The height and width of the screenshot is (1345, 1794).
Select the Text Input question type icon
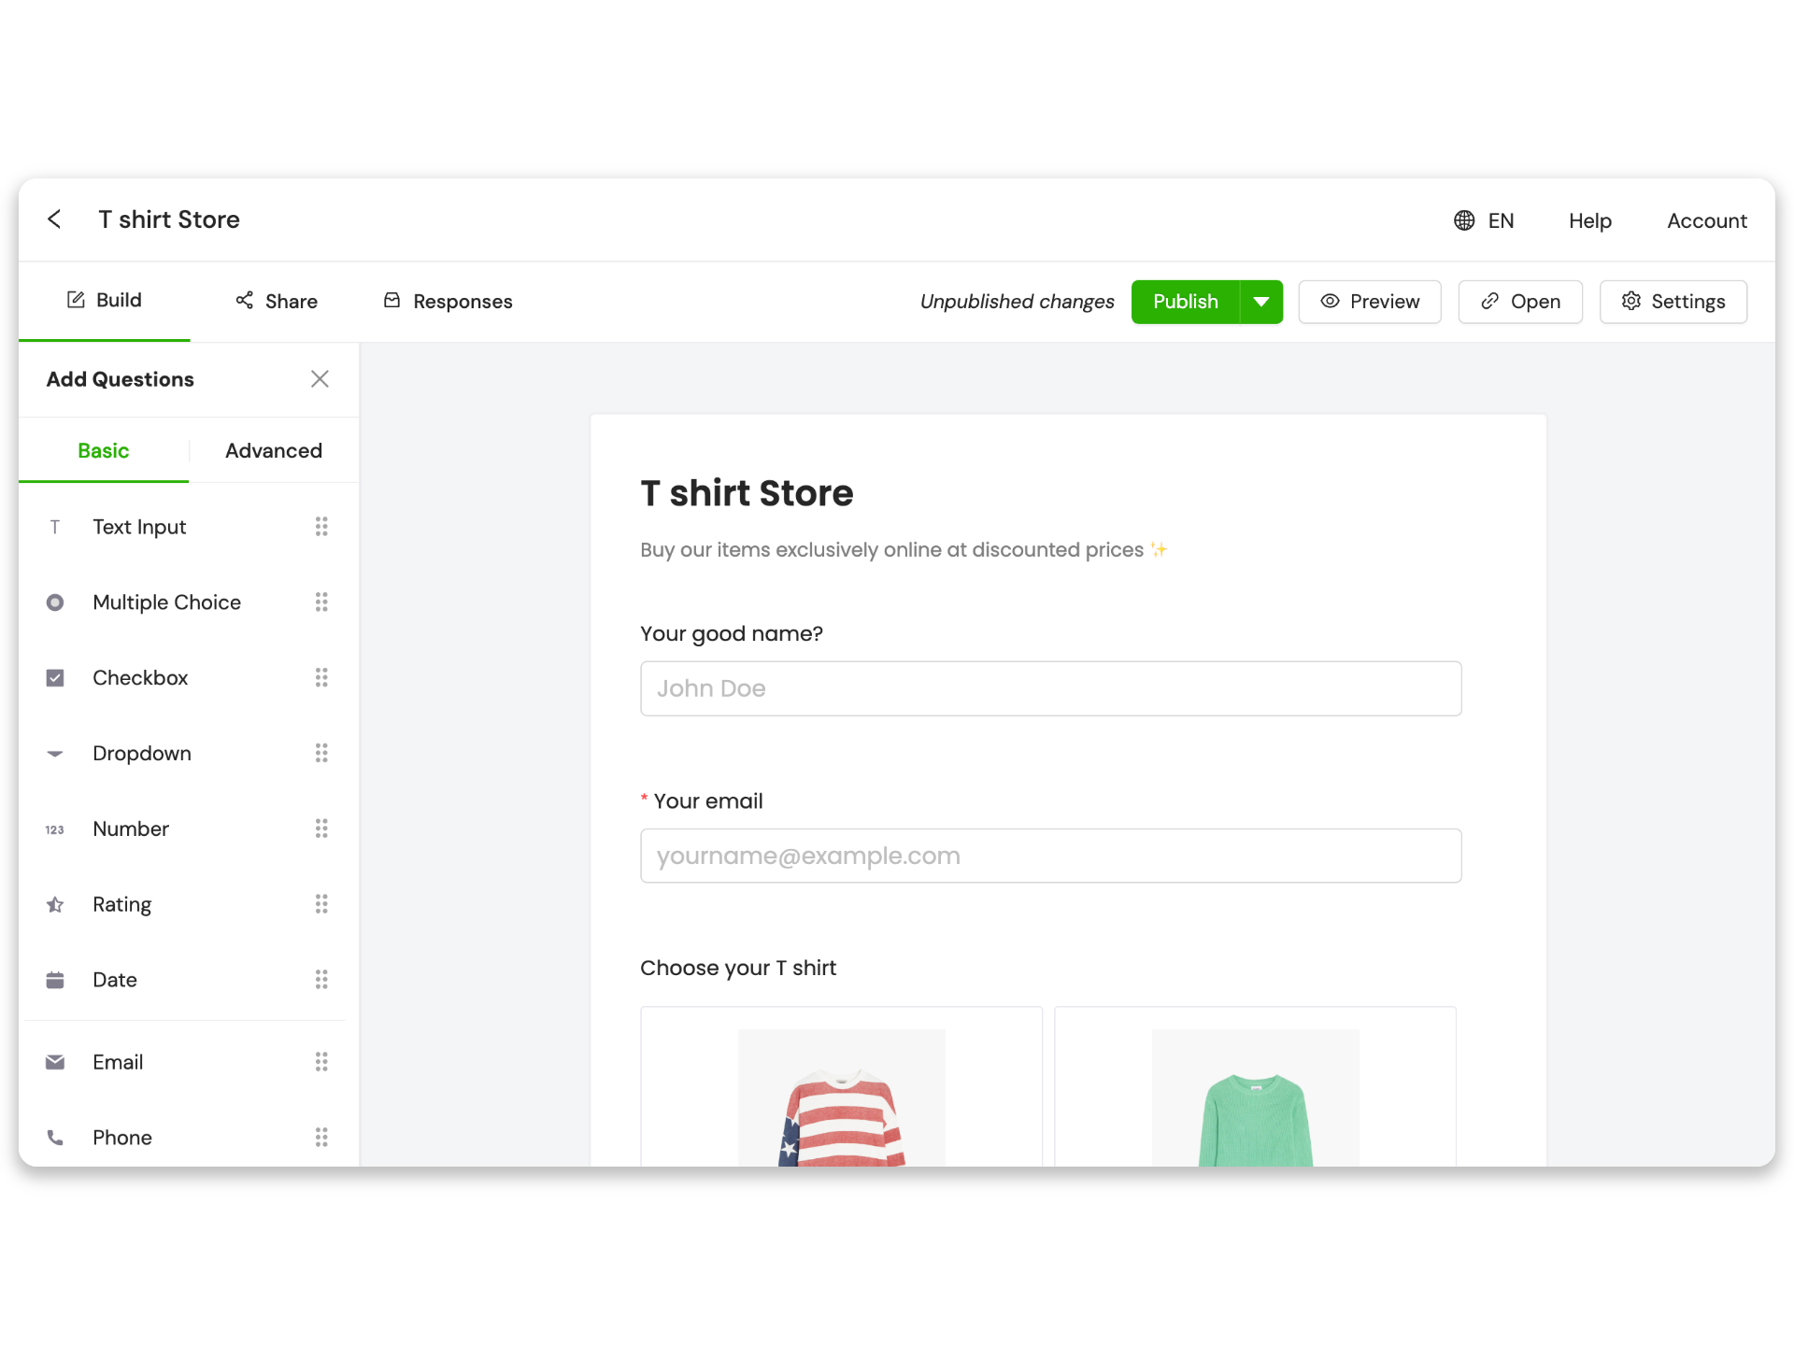click(54, 527)
